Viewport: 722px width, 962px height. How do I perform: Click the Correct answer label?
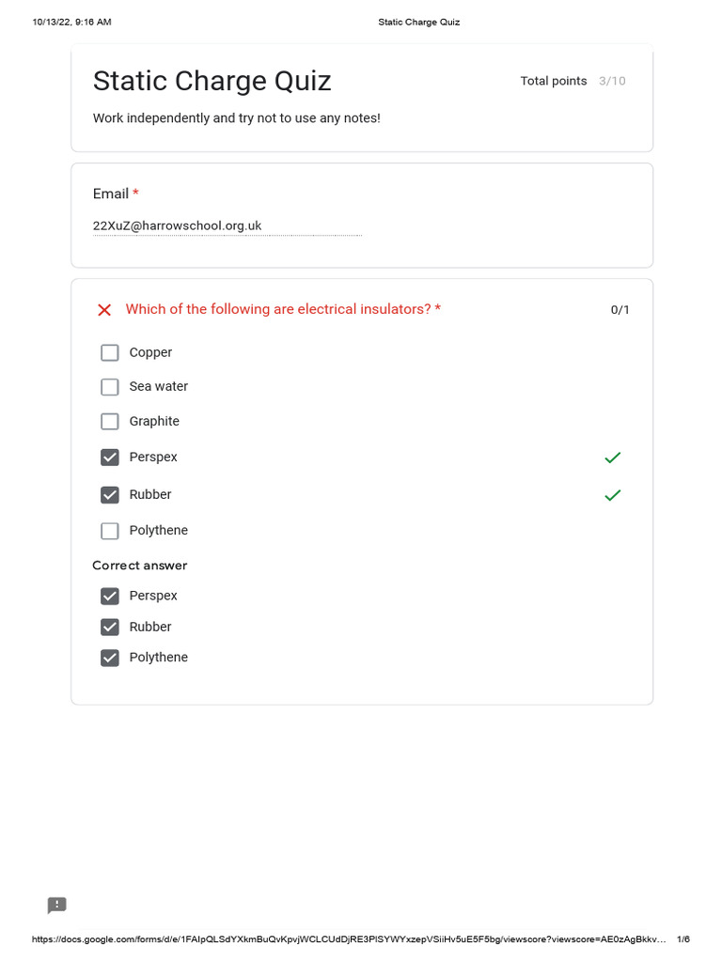139,566
